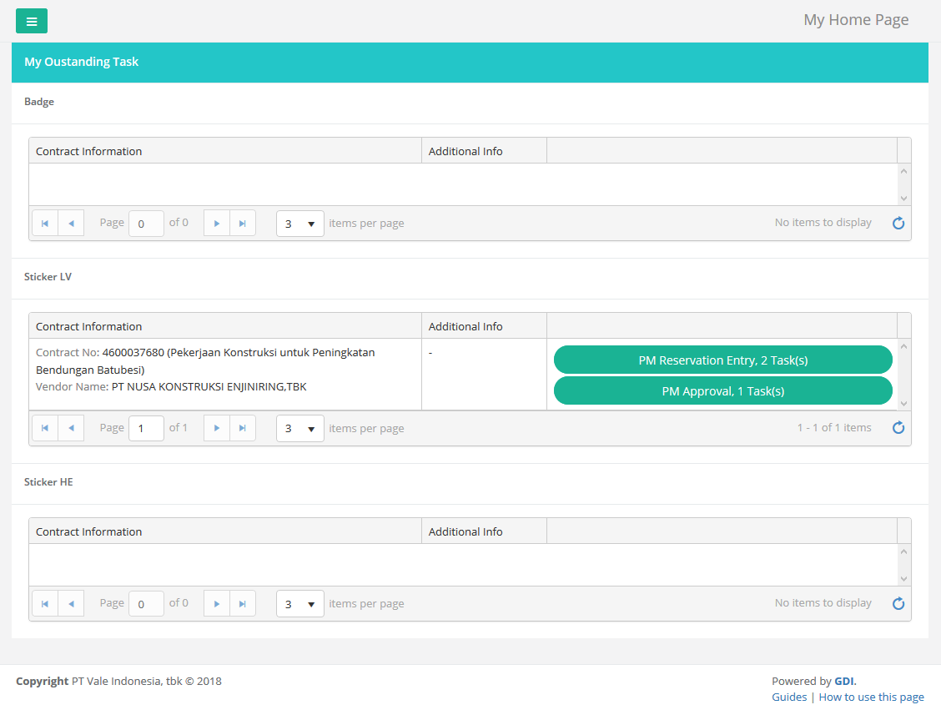The width and height of the screenshot is (941, 720).
Task: Go to last page in Sticker LV pager
Action: click(243, 428)
